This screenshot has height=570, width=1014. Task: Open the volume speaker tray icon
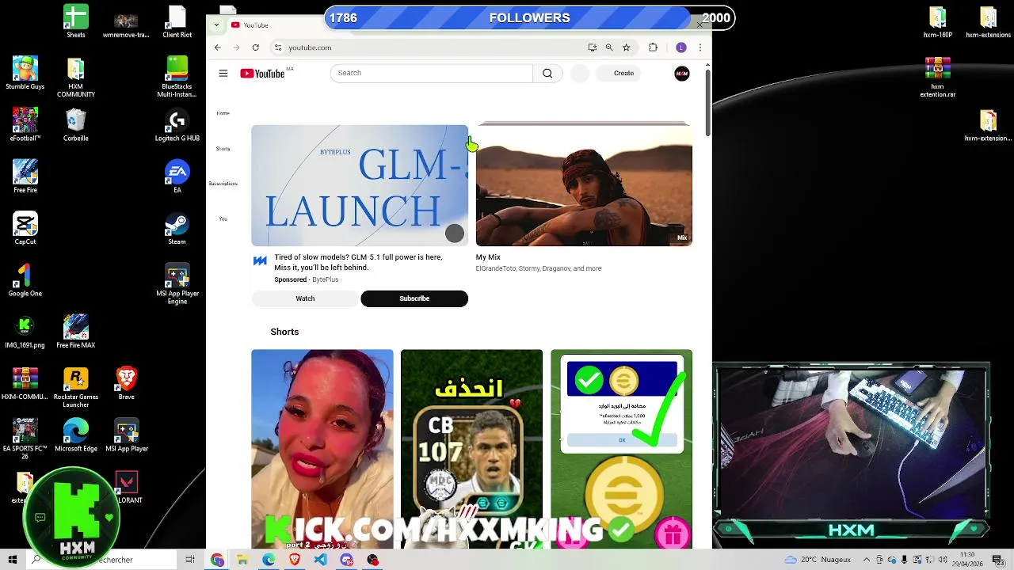pos(943,560)
